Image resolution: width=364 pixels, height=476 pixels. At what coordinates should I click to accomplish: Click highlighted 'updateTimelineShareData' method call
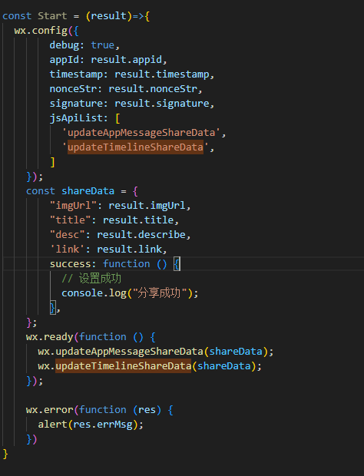coord(124,365)
